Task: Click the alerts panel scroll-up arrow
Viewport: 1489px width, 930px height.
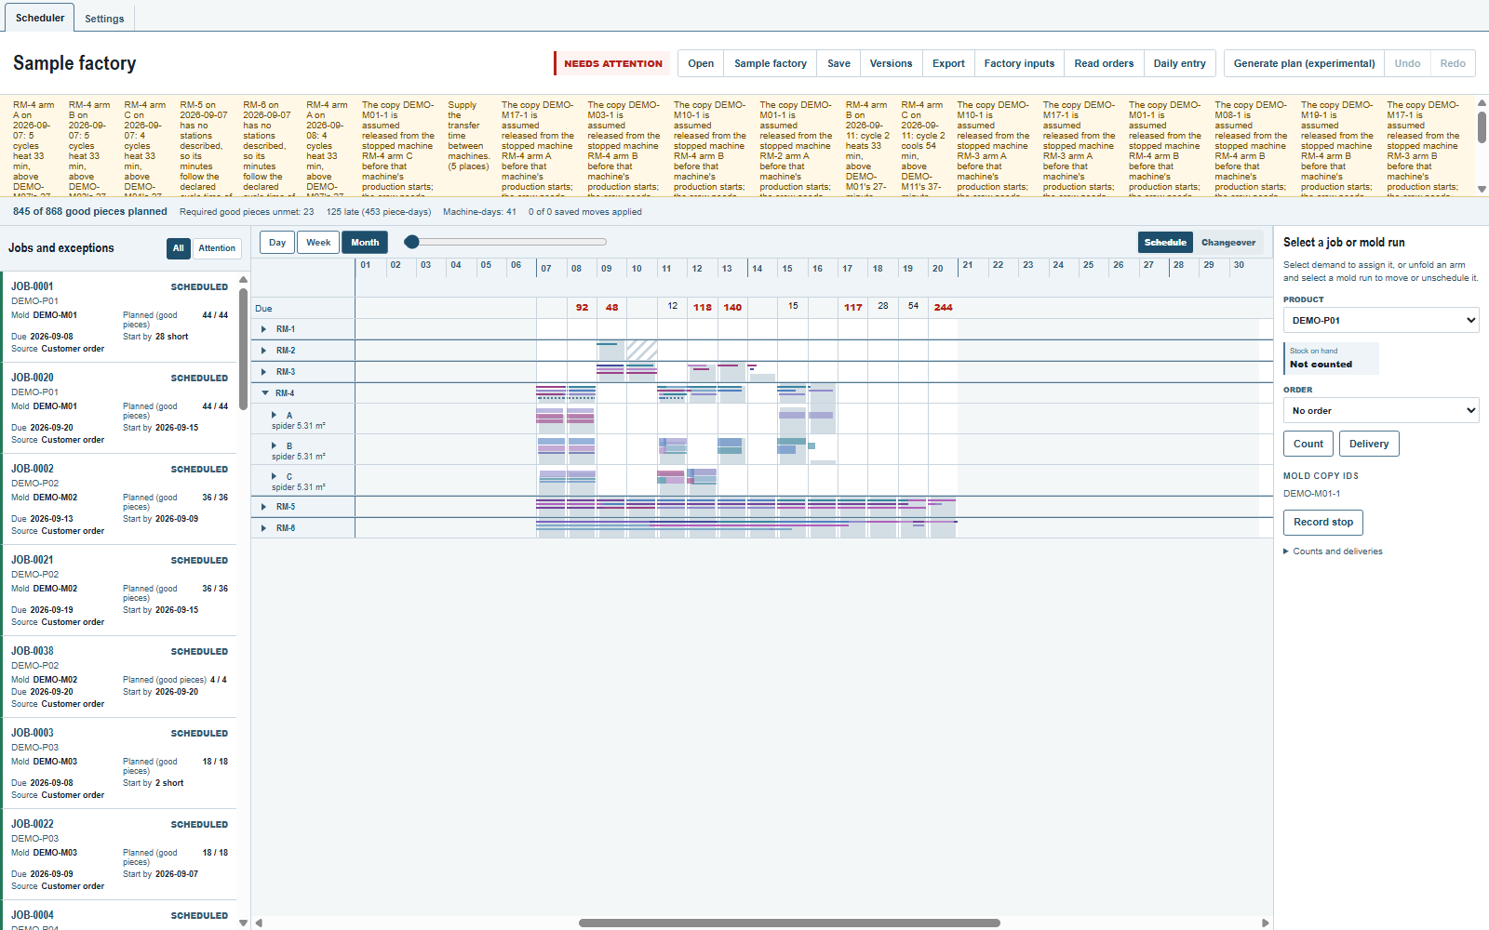Action: click(x=1482, y=103)
